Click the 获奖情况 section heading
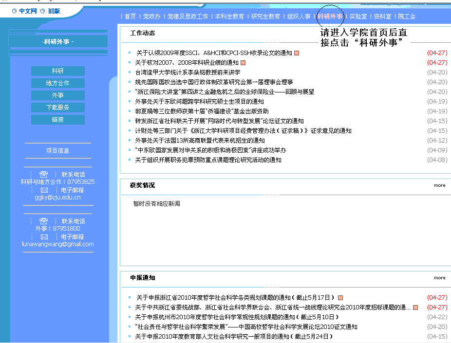451x343 pixels. click(142, 185)
